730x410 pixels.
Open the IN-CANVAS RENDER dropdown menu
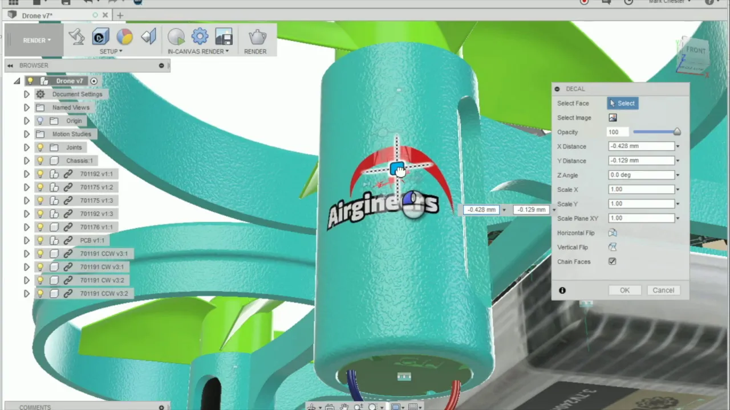point(198,51)
